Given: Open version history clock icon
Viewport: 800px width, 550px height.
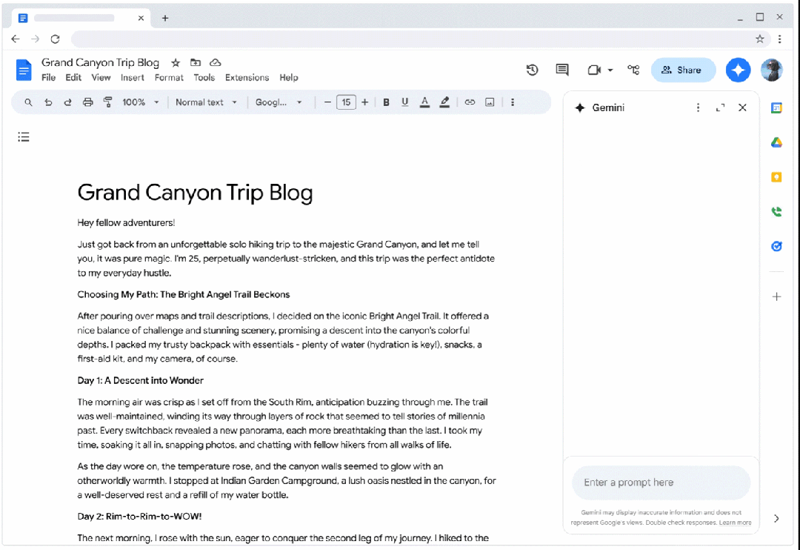Looking at the screenshot, I should pos(532,70).
